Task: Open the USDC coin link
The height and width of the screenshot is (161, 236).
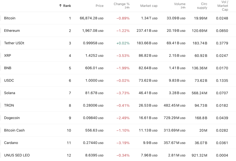Action: pyautogui.click(x=9, y=81)
